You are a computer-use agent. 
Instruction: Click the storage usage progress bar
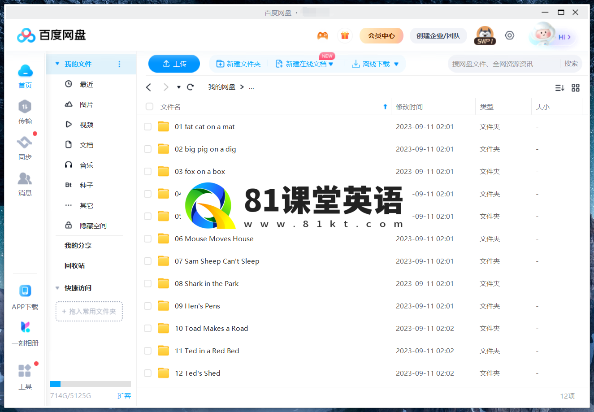[91, 384]
